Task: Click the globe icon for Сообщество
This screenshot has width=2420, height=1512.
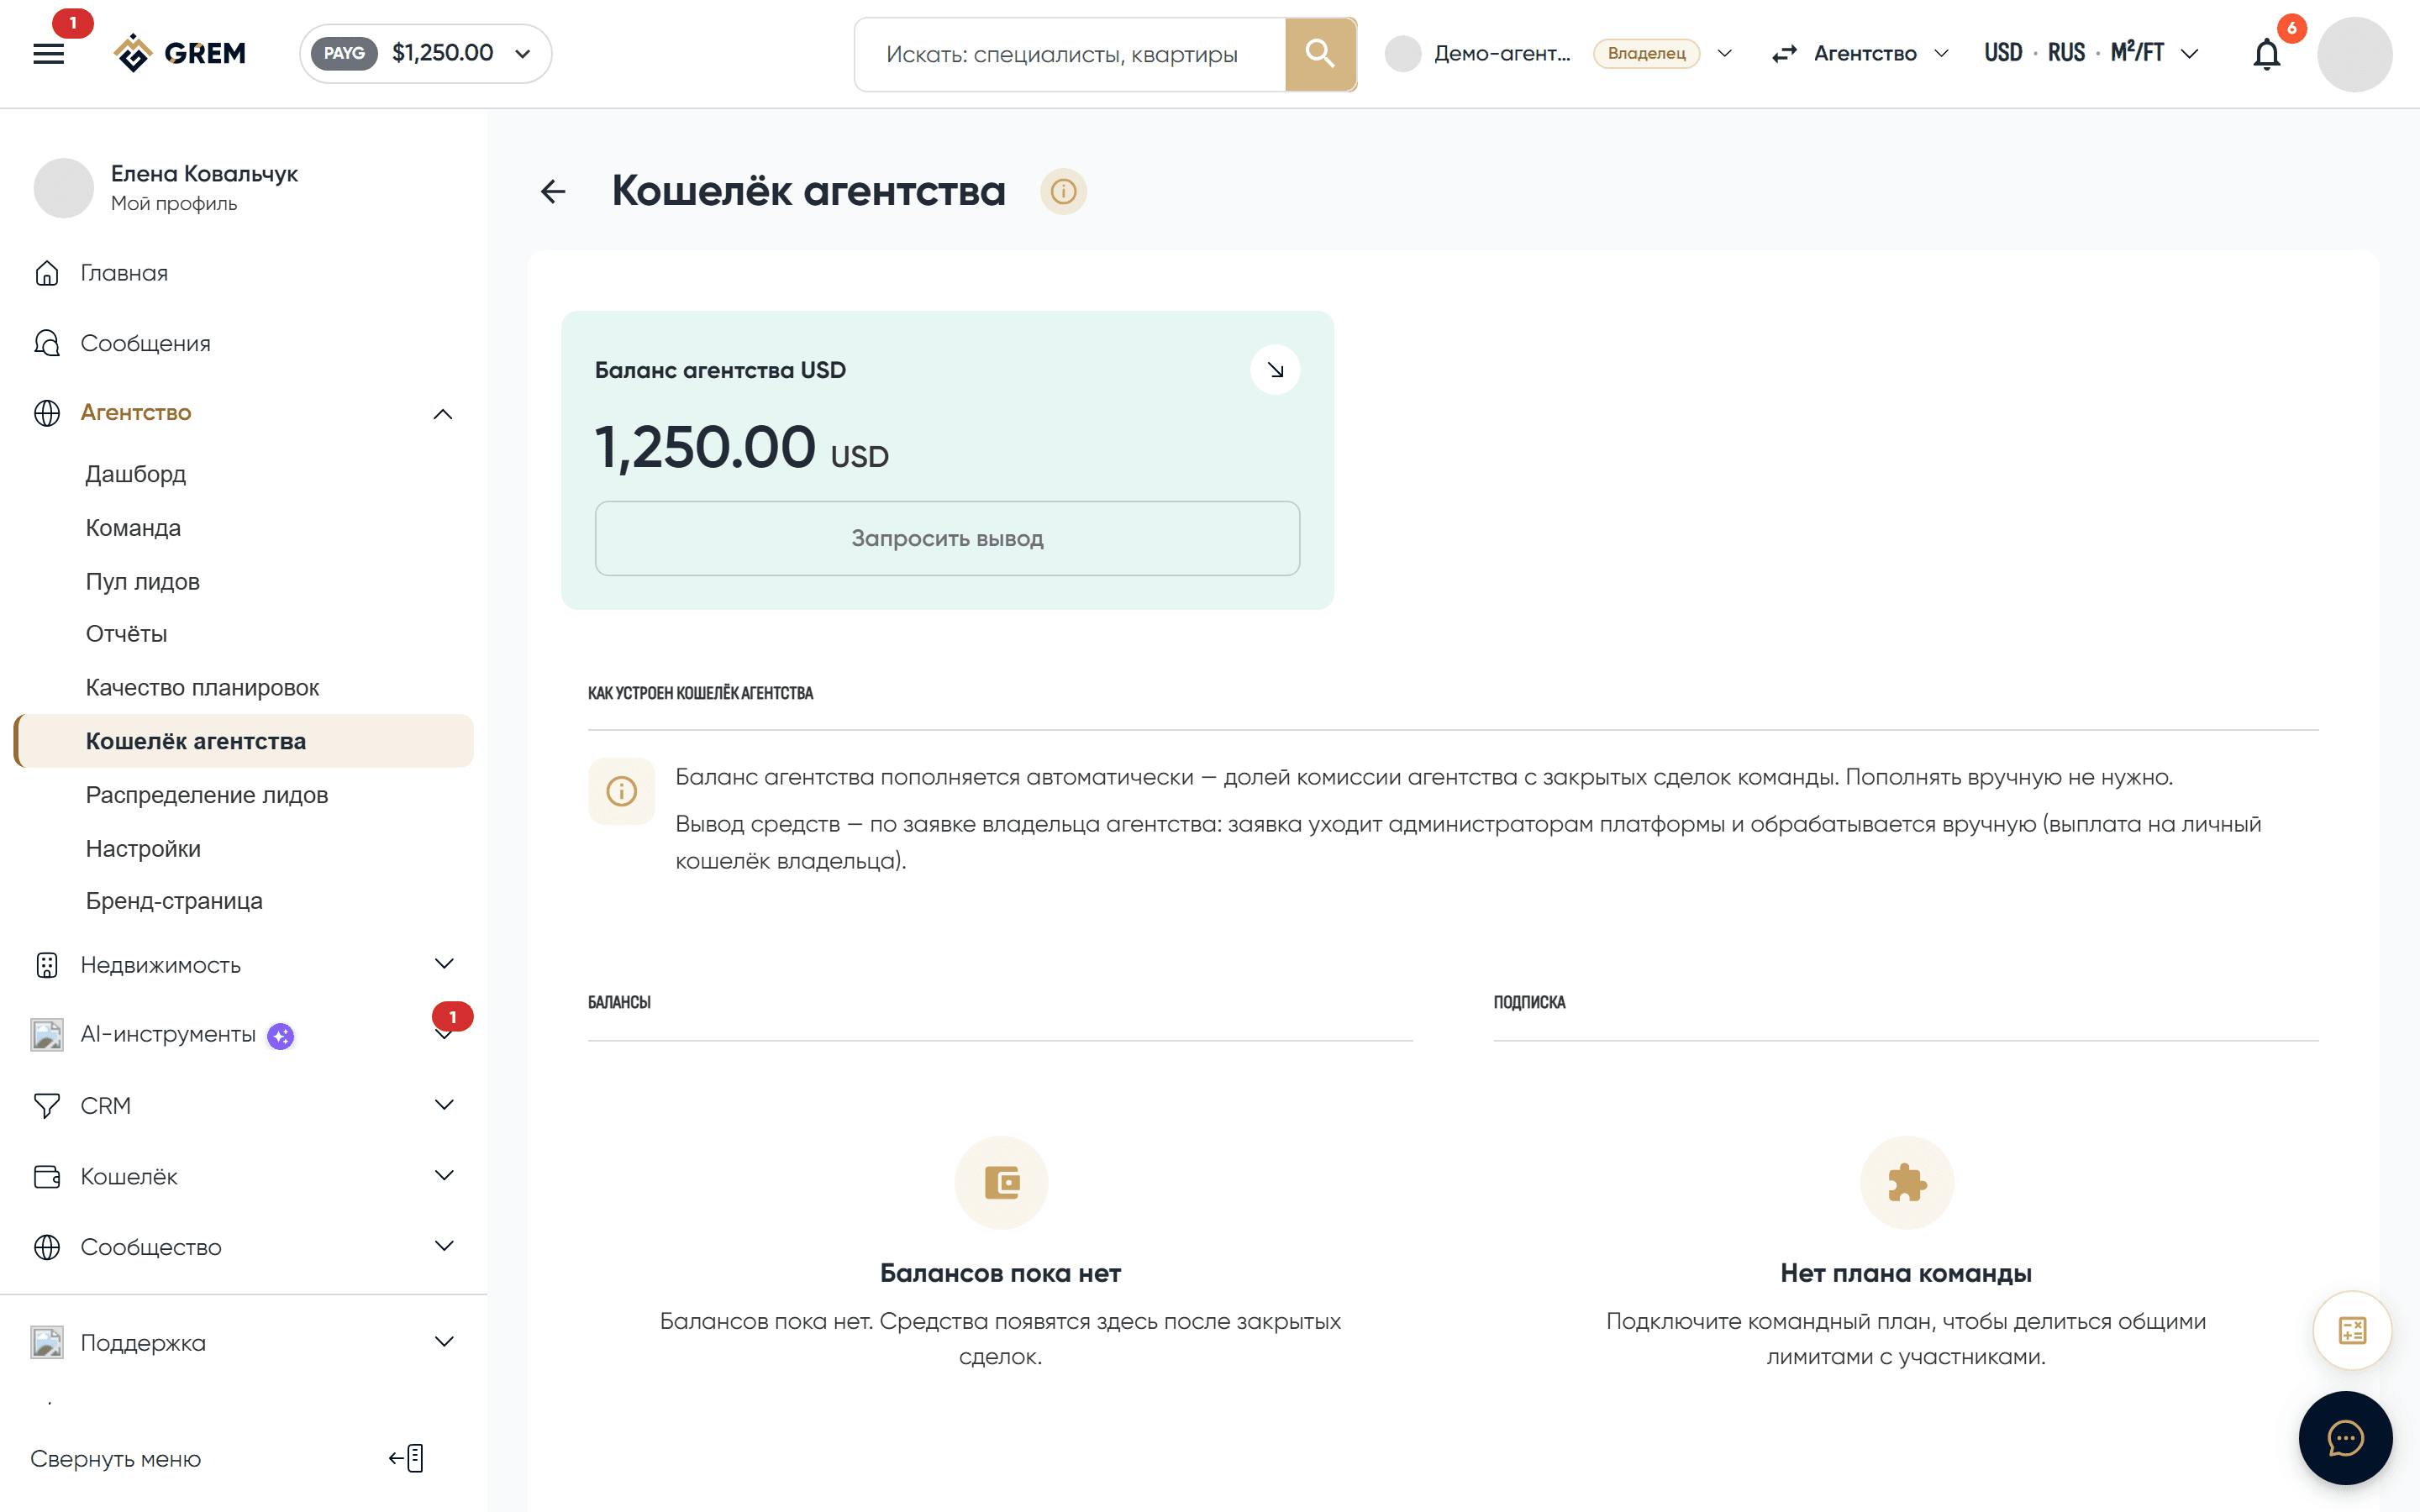Action: point(47,1247)
